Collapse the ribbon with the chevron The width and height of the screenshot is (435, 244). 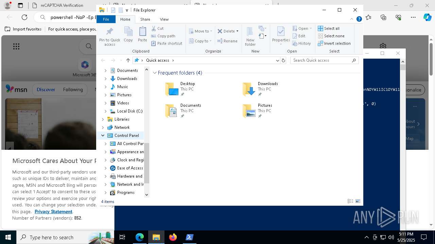pyautogui.click(x=352, y=19)
